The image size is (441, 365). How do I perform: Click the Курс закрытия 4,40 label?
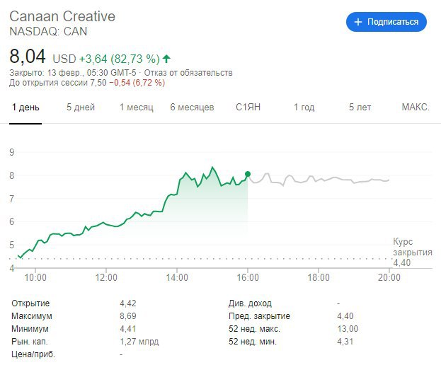412,252
